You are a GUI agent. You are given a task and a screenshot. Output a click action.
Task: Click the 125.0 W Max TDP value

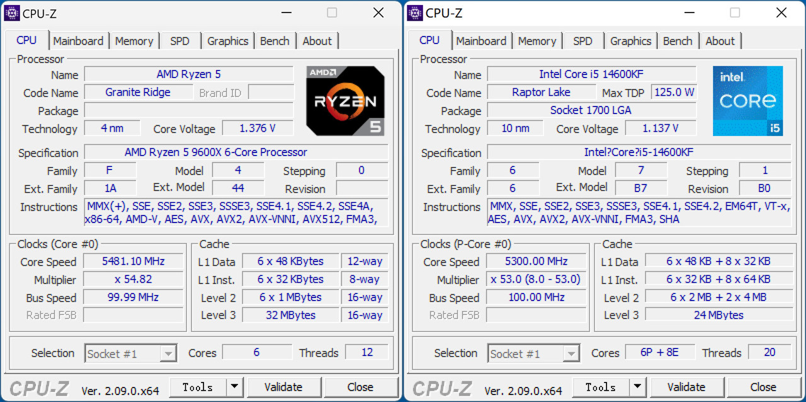point(674,92)
